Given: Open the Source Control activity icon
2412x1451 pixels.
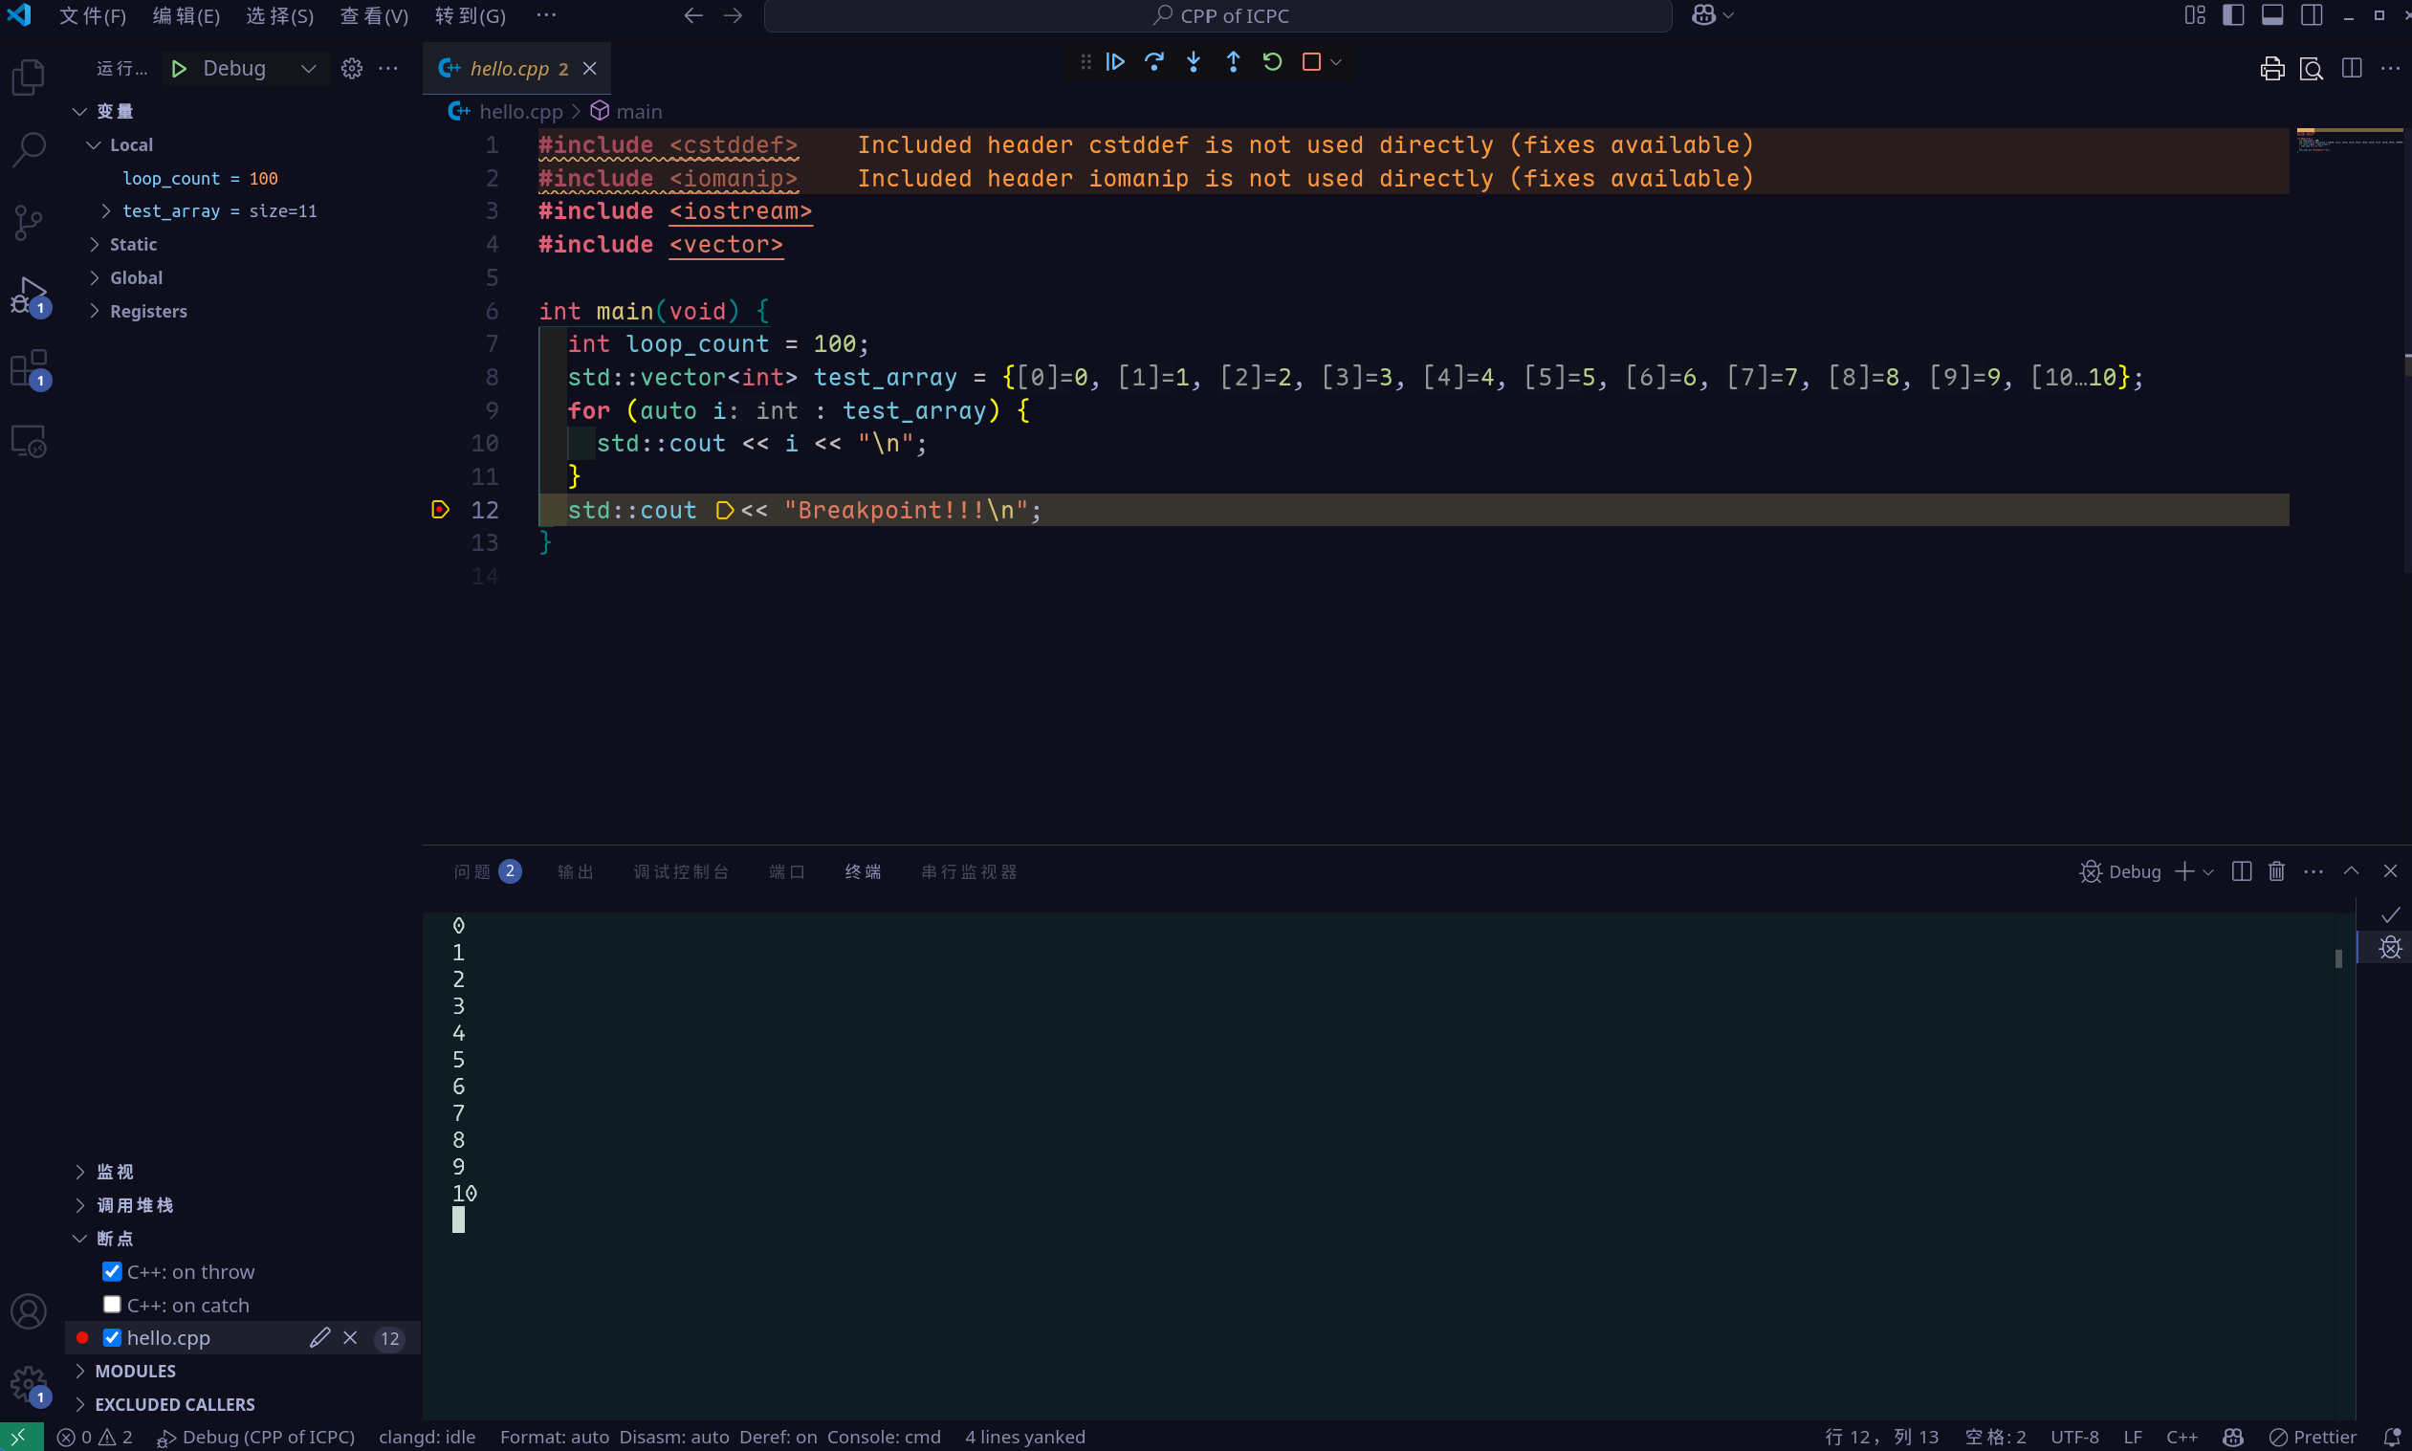Looking at the screenshot, I should (29, 222).
